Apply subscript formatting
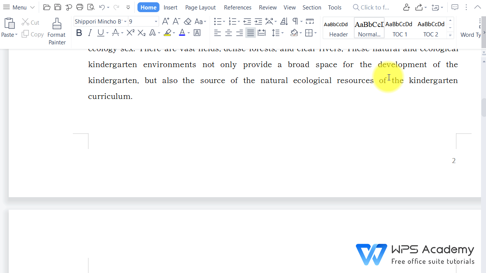 click(x=141, y=33)
